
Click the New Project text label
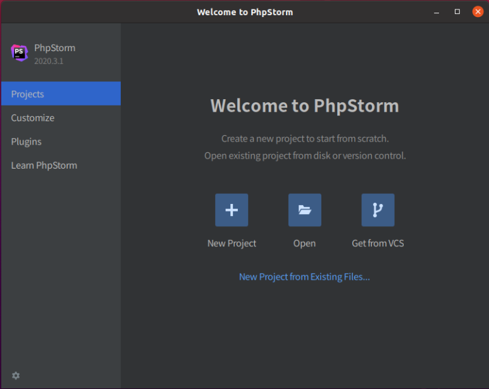[x=232, y=243]
